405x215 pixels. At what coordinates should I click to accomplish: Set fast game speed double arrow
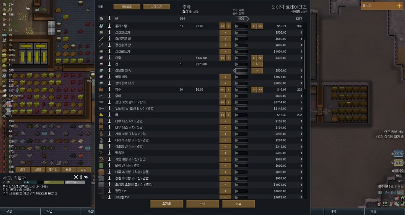pyautogui.click(x=394, y=192)
